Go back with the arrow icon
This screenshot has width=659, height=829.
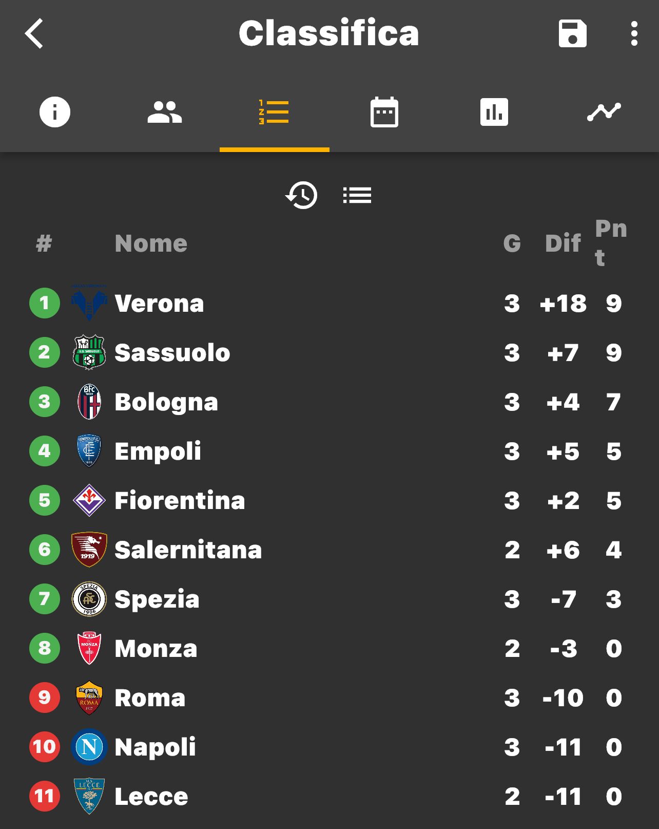[34, 34]
